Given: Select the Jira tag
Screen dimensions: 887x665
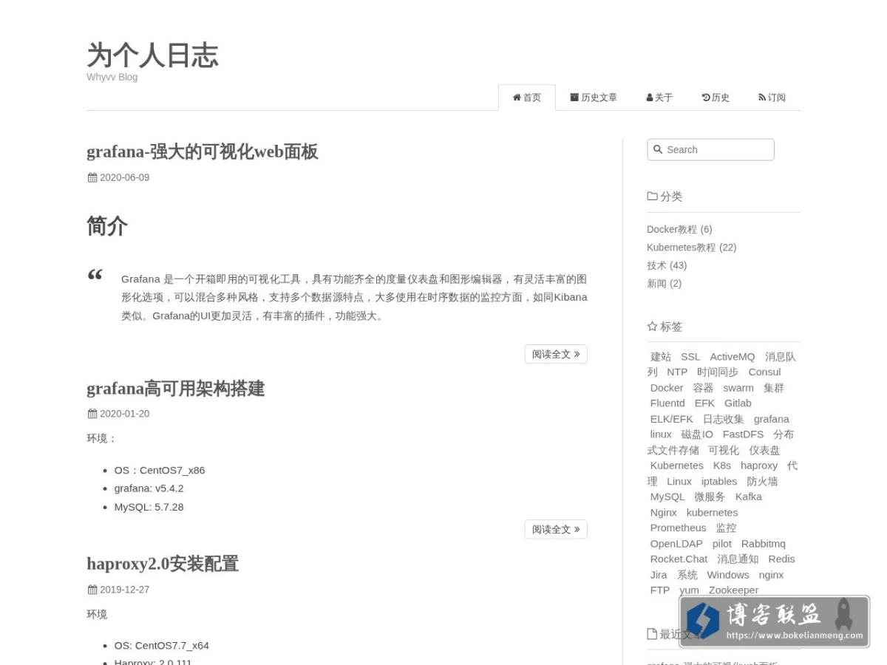Looking at the screenshot, I should pos(659,575).
